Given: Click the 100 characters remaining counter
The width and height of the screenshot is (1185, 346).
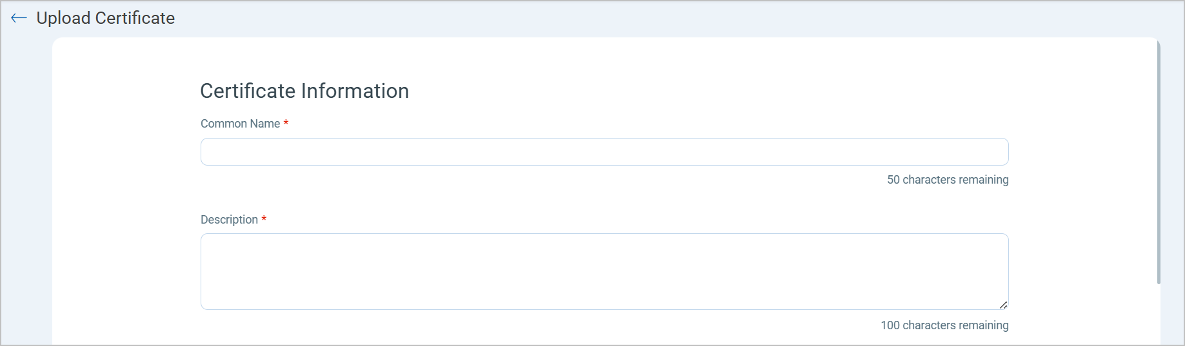Looking at the screenshot, I should (944, 325).
